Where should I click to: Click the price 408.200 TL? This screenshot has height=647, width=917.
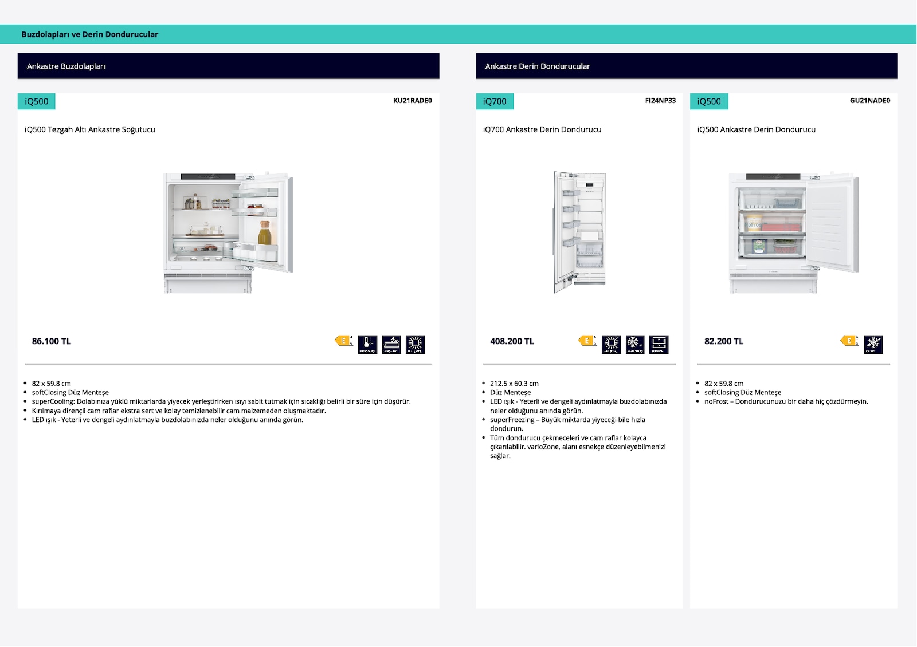tap(512, 341)
